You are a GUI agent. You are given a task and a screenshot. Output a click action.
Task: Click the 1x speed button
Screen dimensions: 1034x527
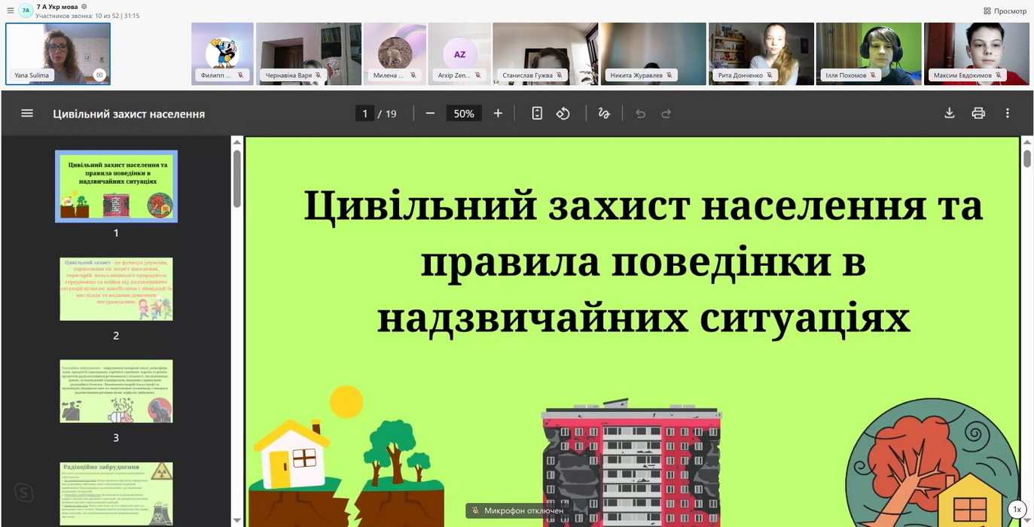(x=1017, y=510)
